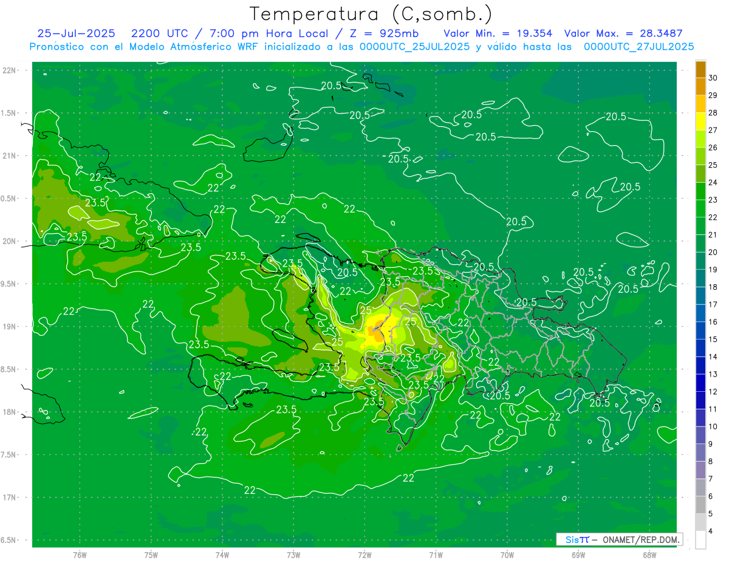Click the 0000UTC_25JUL2025 initialization time
Screen dimensions: 729x563
coord(414,46)
